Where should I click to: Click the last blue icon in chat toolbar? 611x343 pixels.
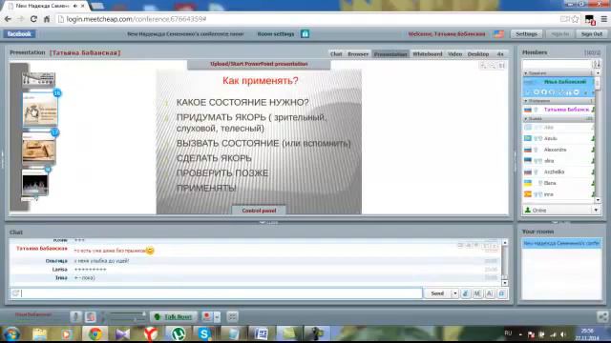502,293
